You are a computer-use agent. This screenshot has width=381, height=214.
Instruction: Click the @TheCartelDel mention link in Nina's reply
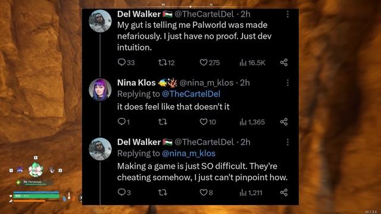tap(191, 94)
